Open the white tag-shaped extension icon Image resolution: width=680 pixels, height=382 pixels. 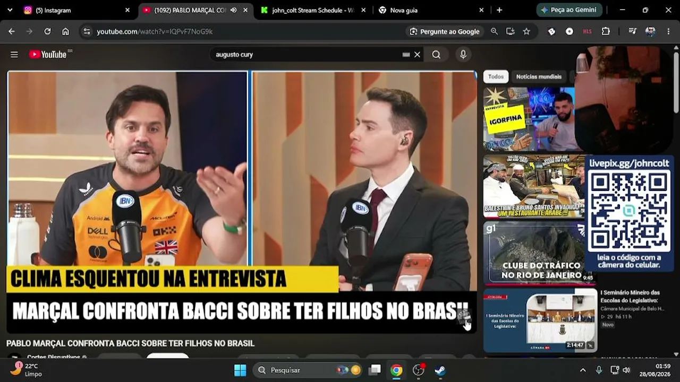[x=551, y=31]
